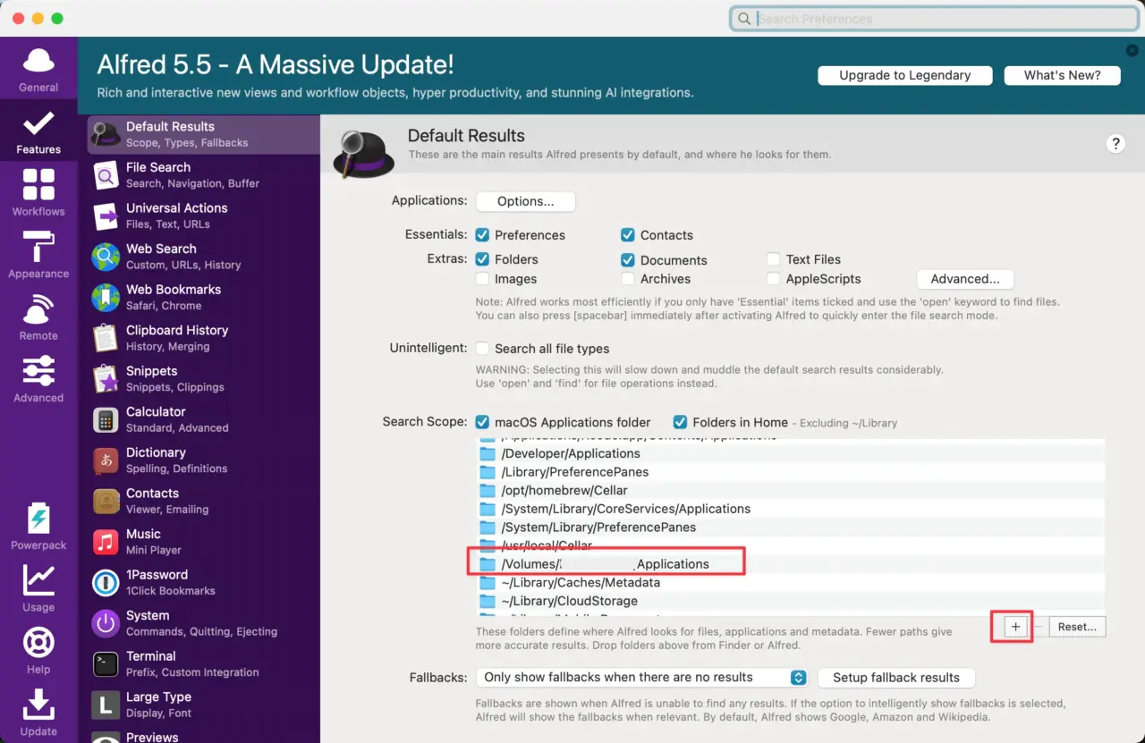The height and width of the screenshot is (743, 1145).
Task: Enable the Text Files checkbox
Action: coord(774,259)
